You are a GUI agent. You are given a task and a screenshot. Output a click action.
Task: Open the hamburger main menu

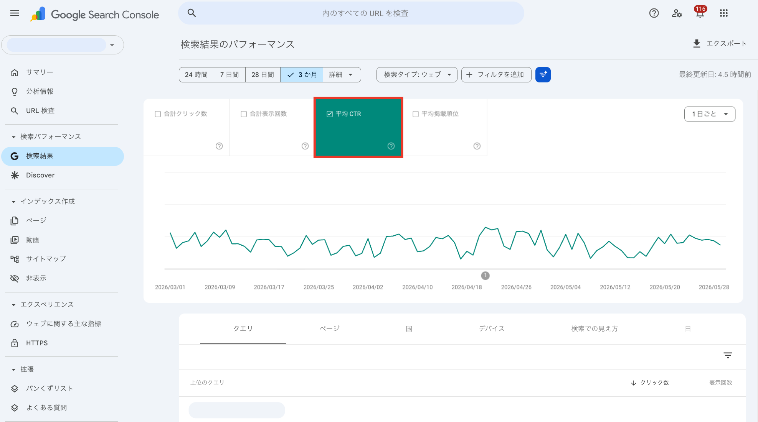pos(15,13)
